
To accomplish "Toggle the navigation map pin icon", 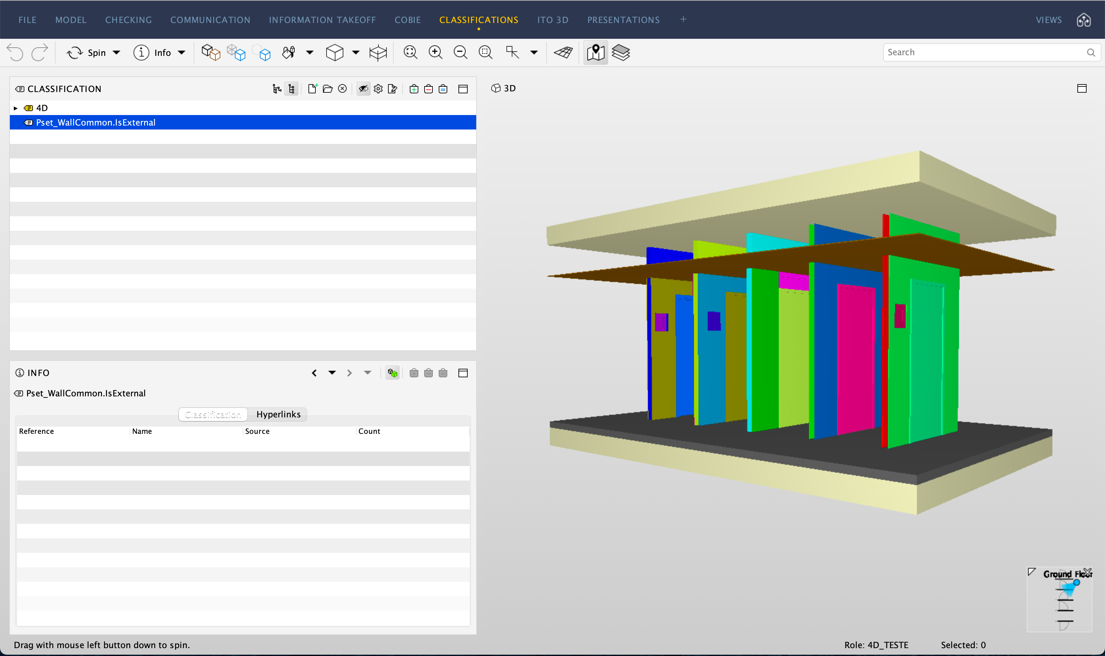I will pos(595,52).
